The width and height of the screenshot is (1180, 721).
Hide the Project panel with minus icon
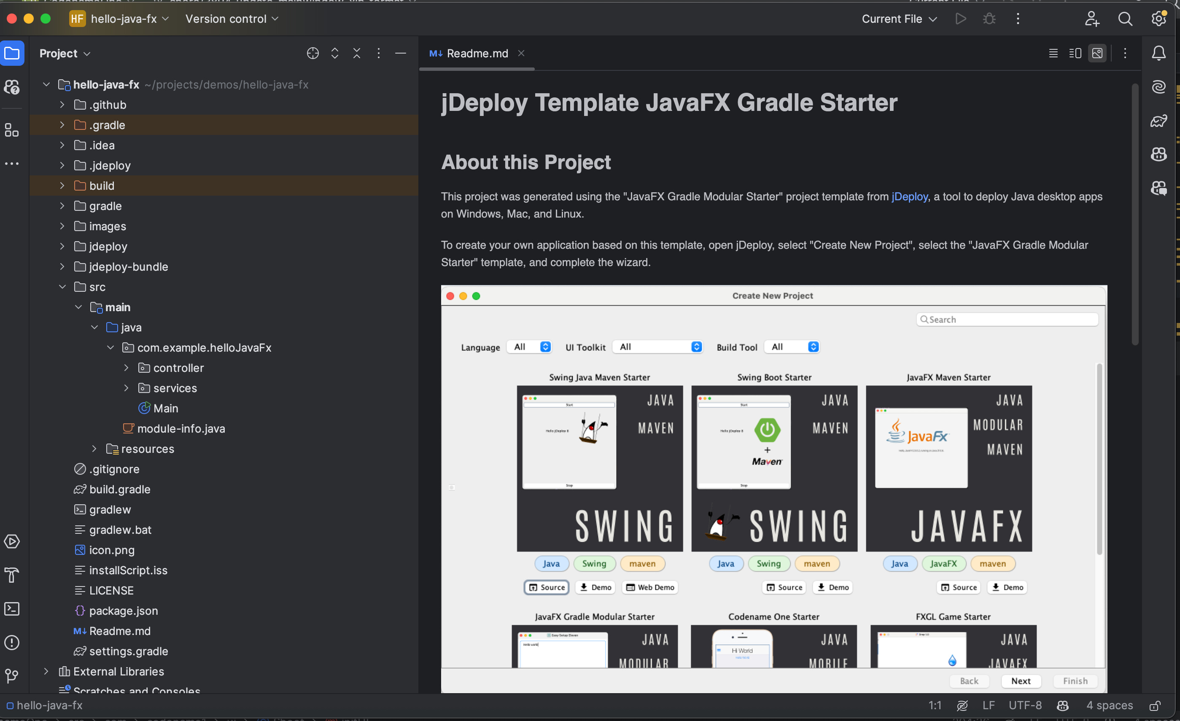401,53
